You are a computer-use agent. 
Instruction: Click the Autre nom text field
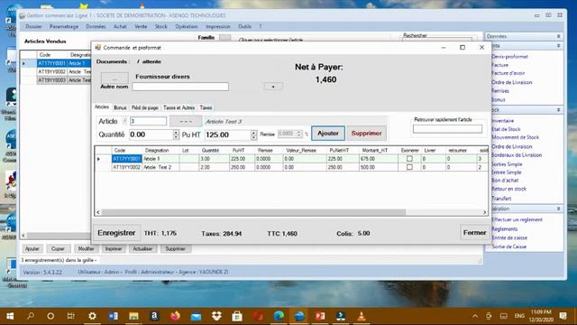click(x=180, y=87)
